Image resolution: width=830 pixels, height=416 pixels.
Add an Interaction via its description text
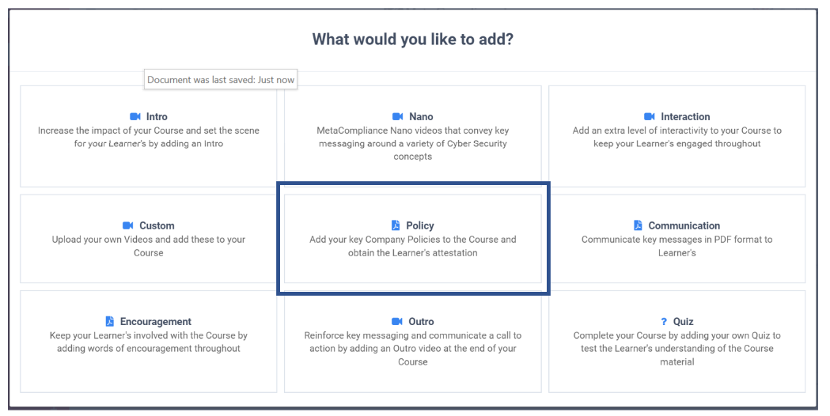(677, 137)
